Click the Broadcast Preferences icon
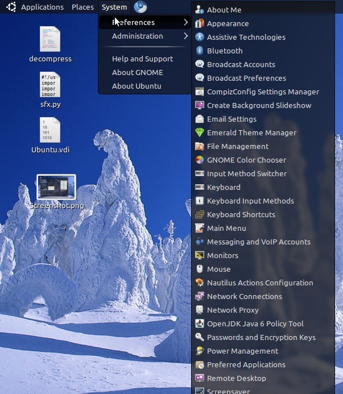The image size is (343, 394). pos(200,78)
